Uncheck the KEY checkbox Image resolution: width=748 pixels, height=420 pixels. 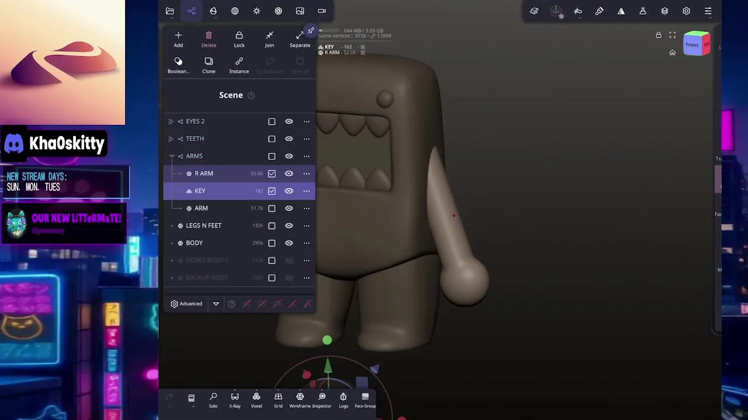pos(272,191)
